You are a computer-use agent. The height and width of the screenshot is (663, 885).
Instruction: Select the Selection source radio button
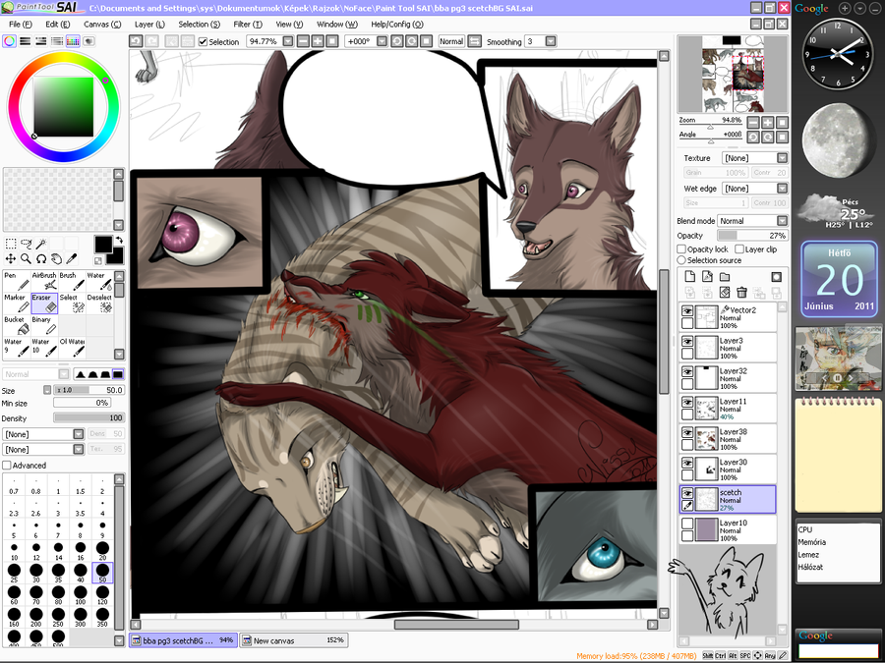click(681, 260)
